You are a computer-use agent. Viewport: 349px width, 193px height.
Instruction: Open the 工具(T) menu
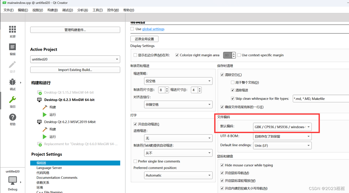97,10
